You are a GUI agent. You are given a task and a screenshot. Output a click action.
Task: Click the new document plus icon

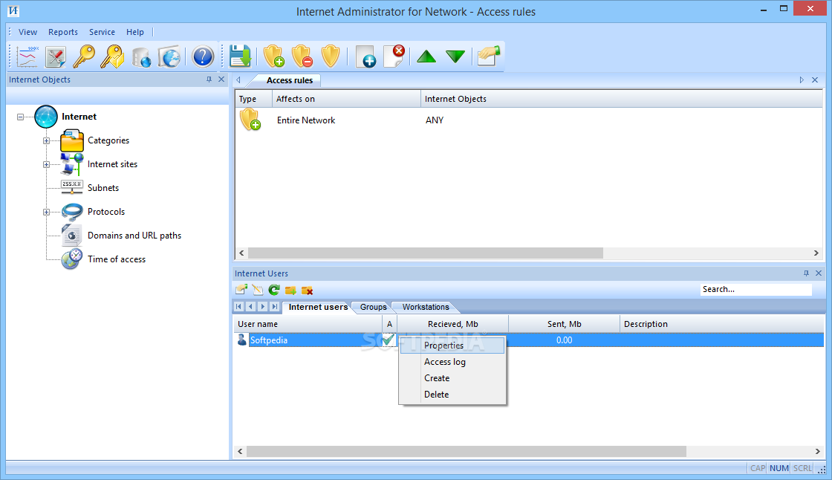(x=365, y=56)
